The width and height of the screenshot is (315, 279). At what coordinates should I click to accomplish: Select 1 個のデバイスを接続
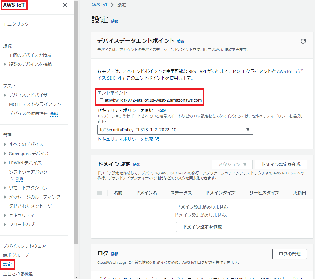[30, 55]
